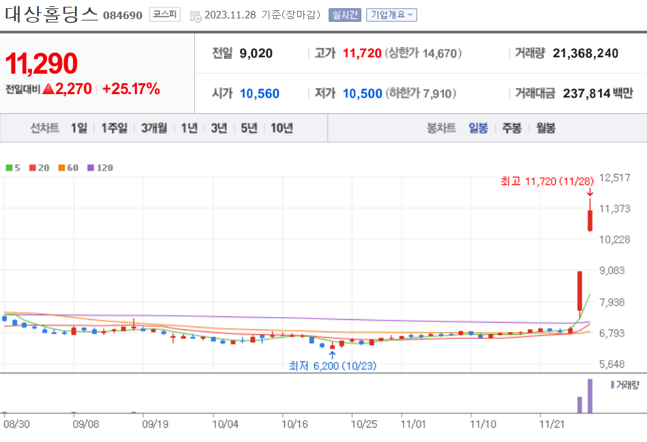Click the 하한가 7,910 text

[x=421, y=93]
